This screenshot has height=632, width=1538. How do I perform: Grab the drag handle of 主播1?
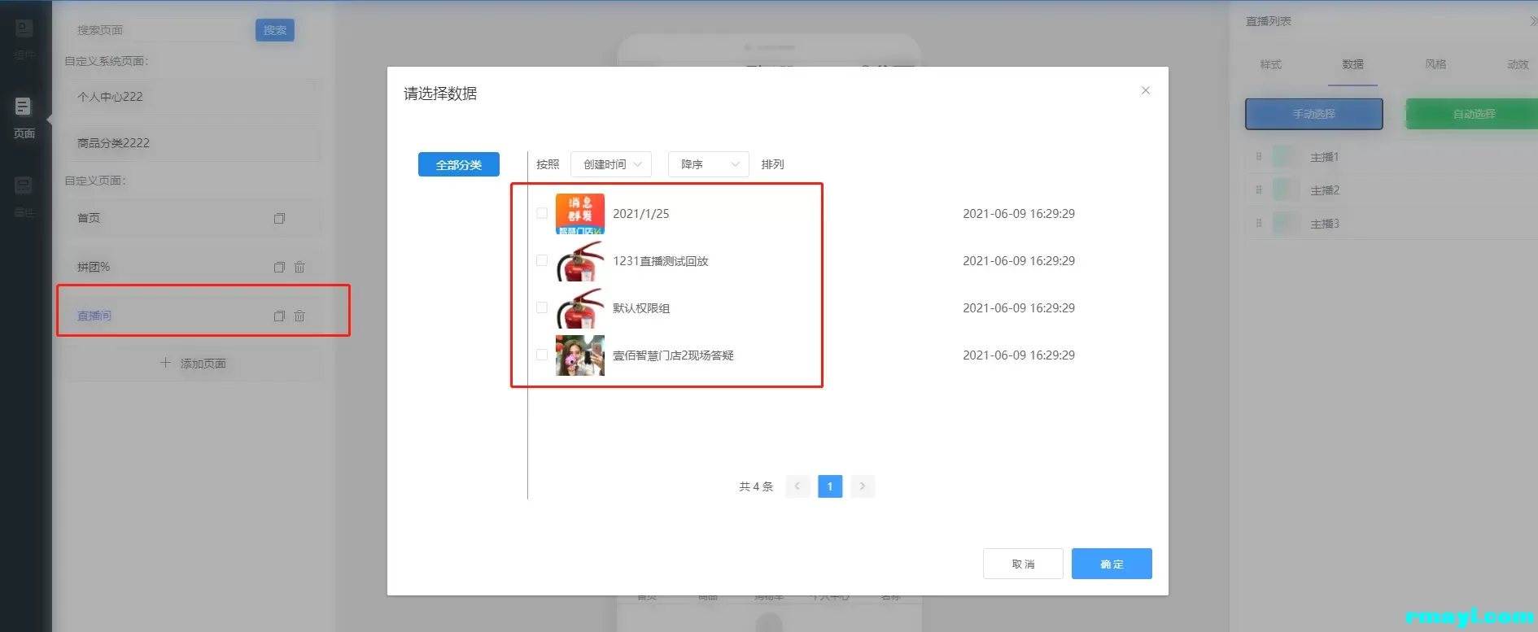tap(1259, 156)
